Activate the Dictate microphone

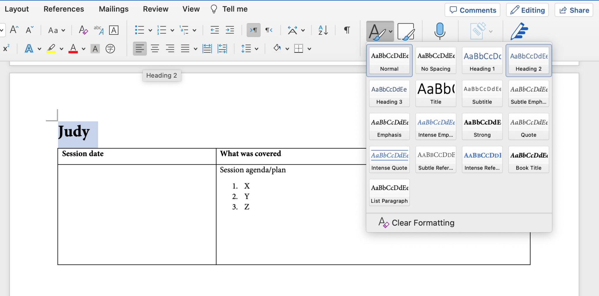pyautogui.click(x=440, y=31)
